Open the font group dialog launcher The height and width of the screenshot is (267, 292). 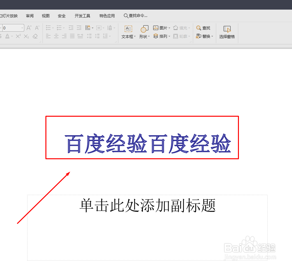40,42
